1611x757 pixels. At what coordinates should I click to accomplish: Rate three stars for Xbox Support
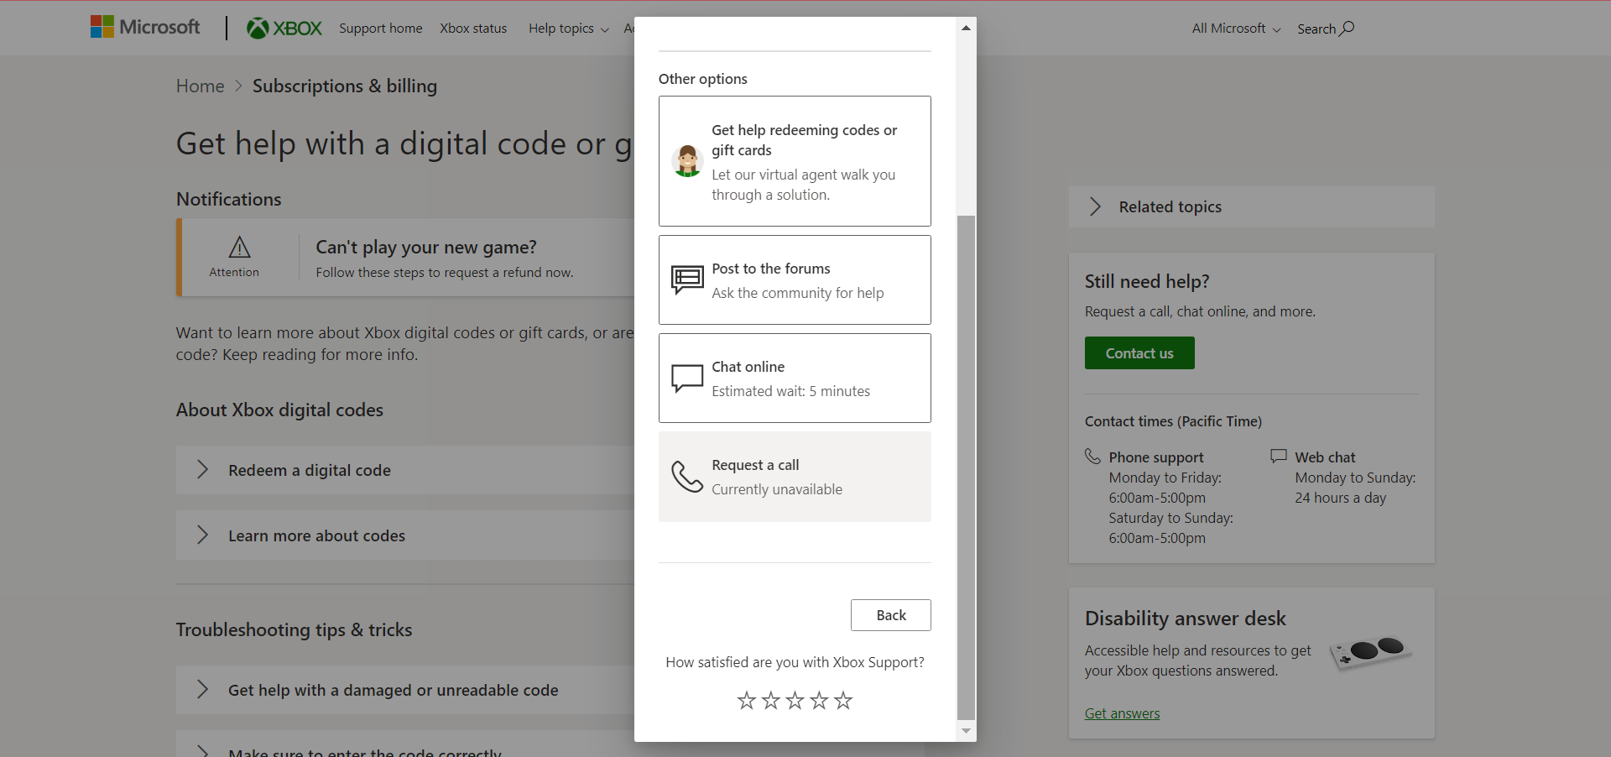click(795, 700)
